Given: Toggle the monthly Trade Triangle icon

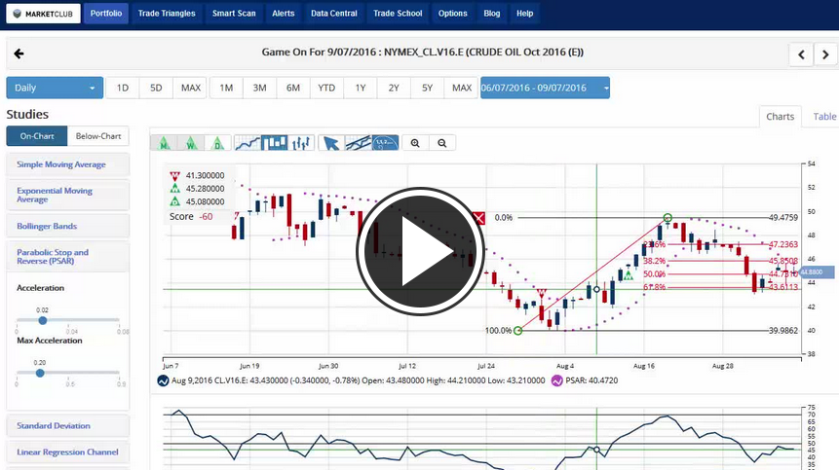Looking at the screenshot, I should pyautogui.click(x=165, y=143).
